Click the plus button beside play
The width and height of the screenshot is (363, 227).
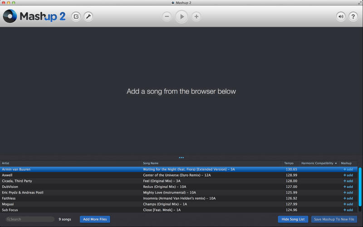(196, 16)
